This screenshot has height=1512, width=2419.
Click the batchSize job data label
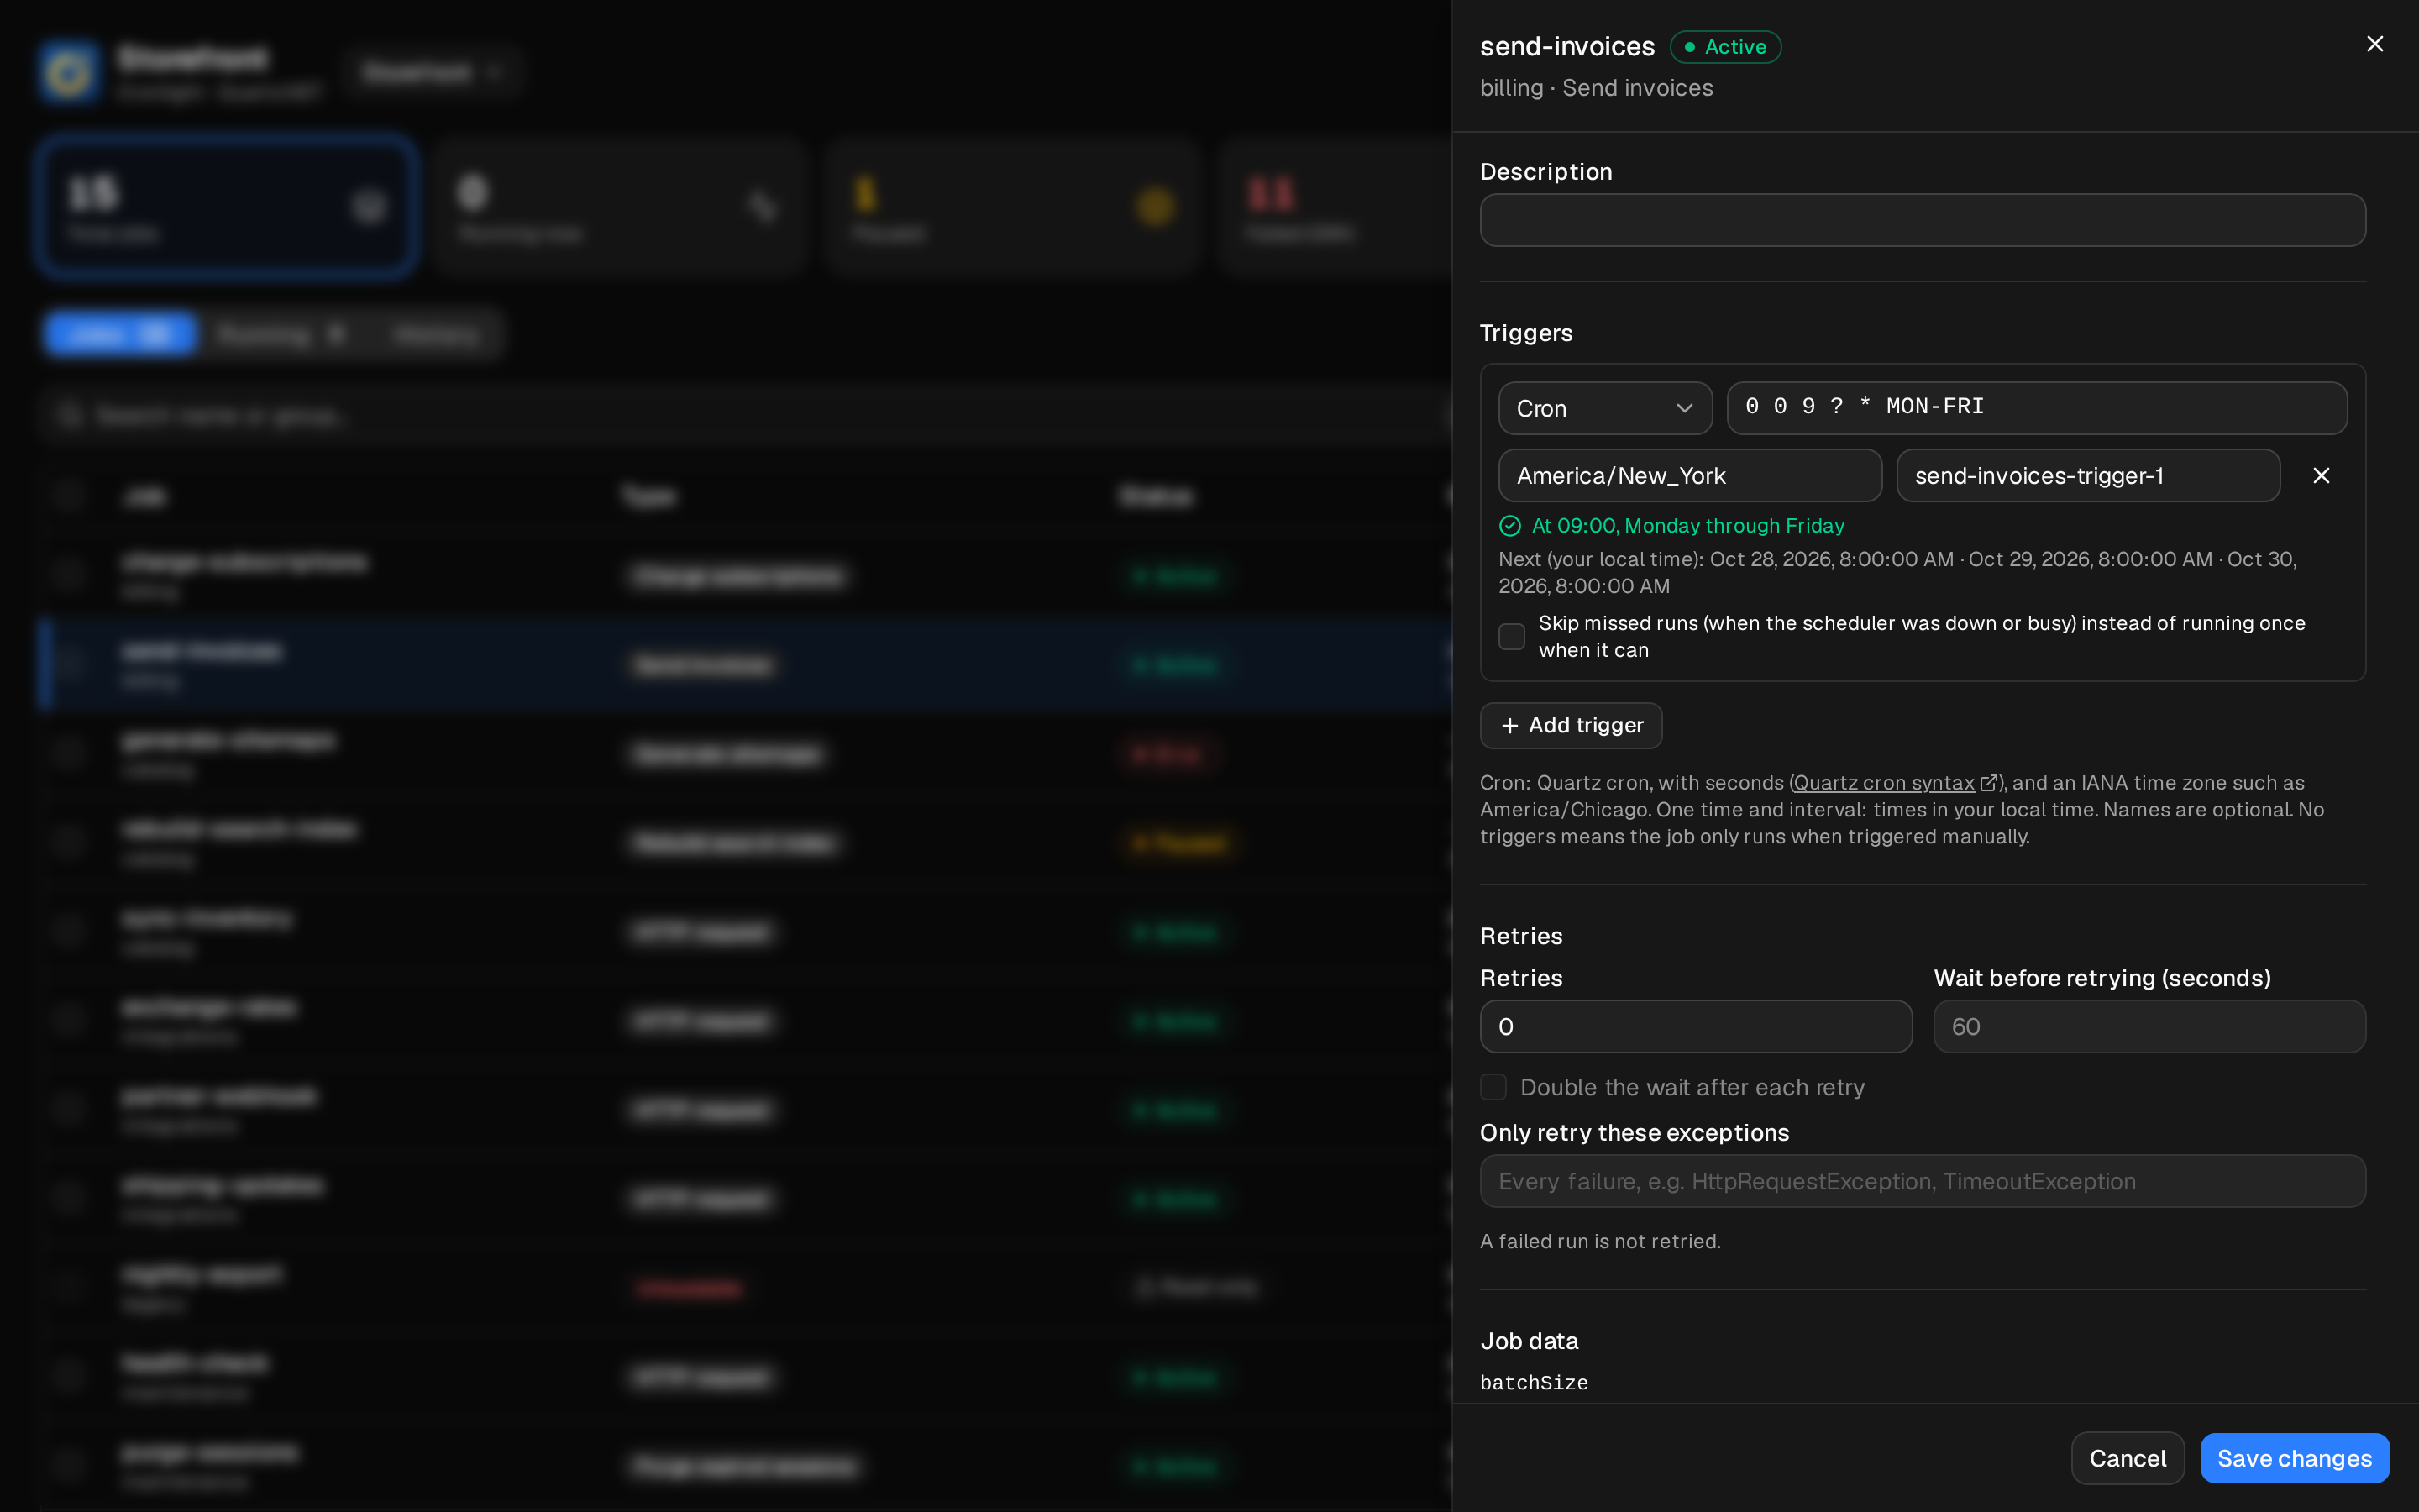tap(1535, 1383)
